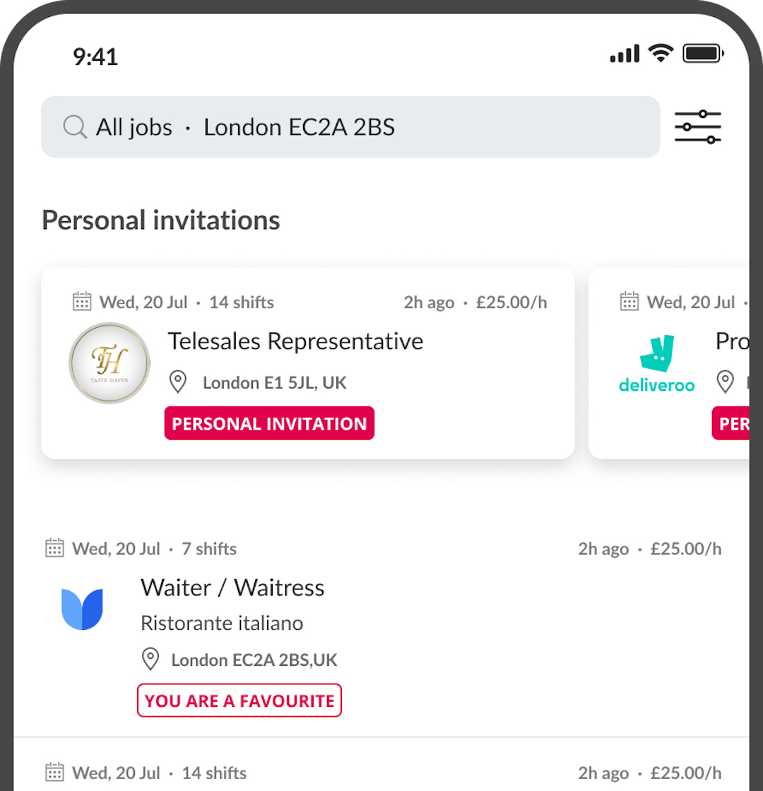The width and height of the screenshot is (763, 791).
Task: Tap location pin beside London EC2A 2BS,UK
Action: pos(150,660)
